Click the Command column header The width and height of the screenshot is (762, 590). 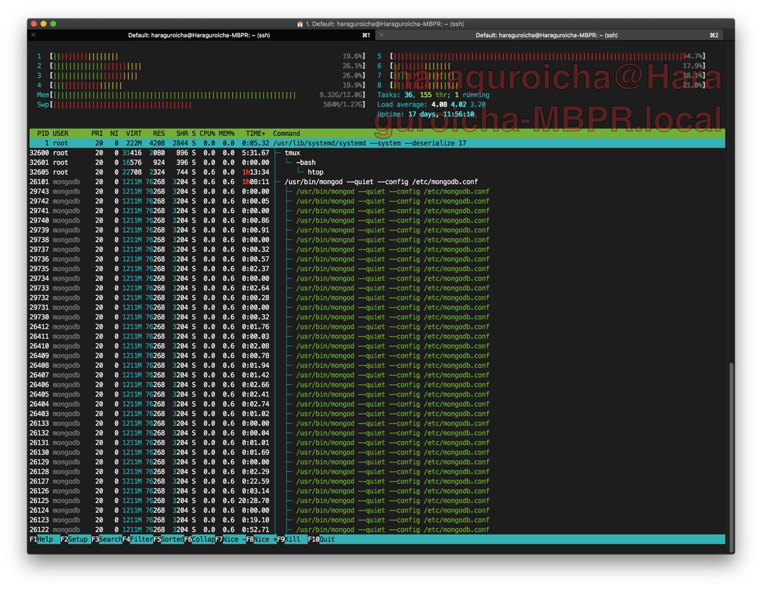pyautogui.click(x=286, y=133)
